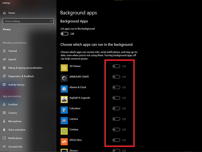
Task: Click the Camera icon in sidebar
Action: pyautogui.click(x=4, y=113)
